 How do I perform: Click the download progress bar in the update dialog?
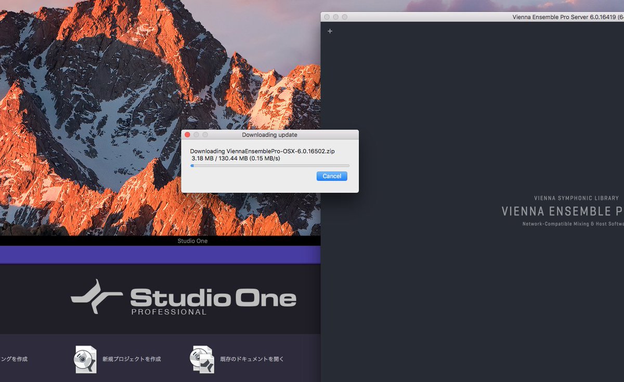click(270, 166)
